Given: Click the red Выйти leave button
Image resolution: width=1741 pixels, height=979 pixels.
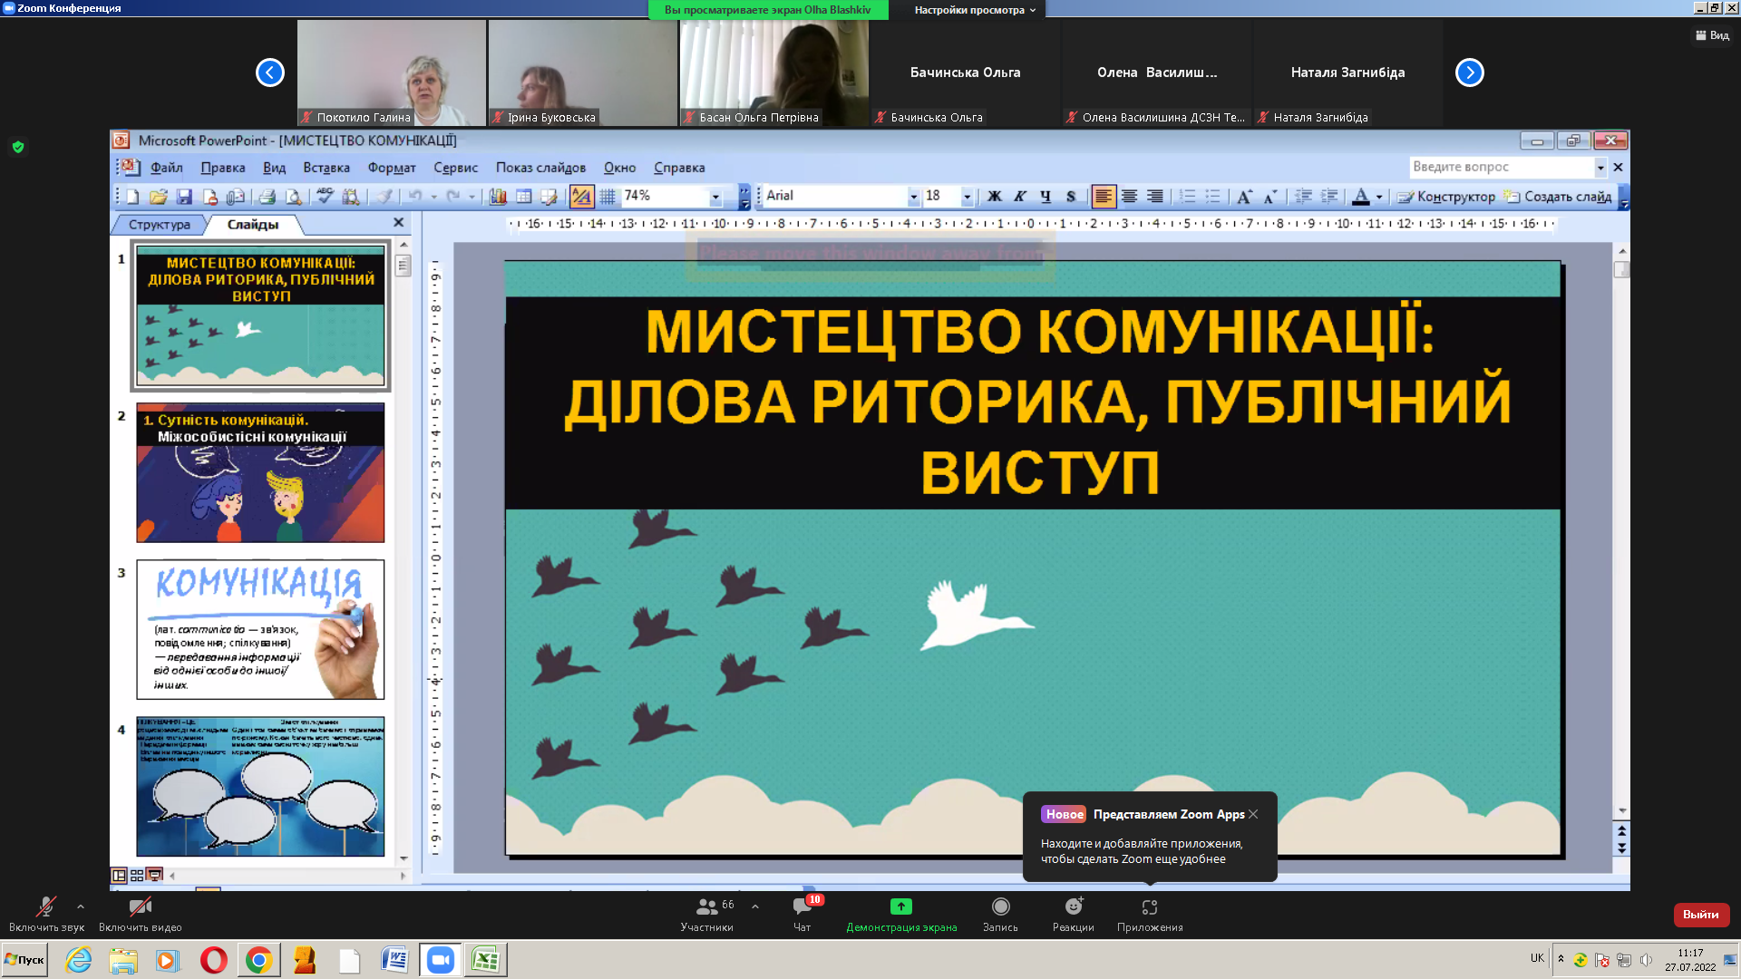Looking at the screenshot, I should 1701,915.
